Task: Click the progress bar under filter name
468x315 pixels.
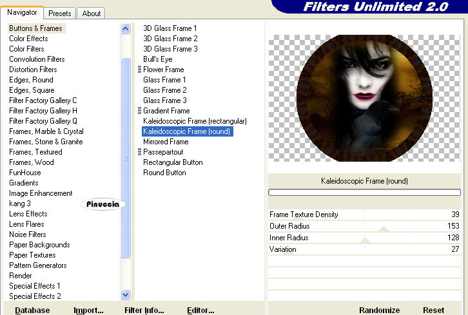Action: point(364,193)
